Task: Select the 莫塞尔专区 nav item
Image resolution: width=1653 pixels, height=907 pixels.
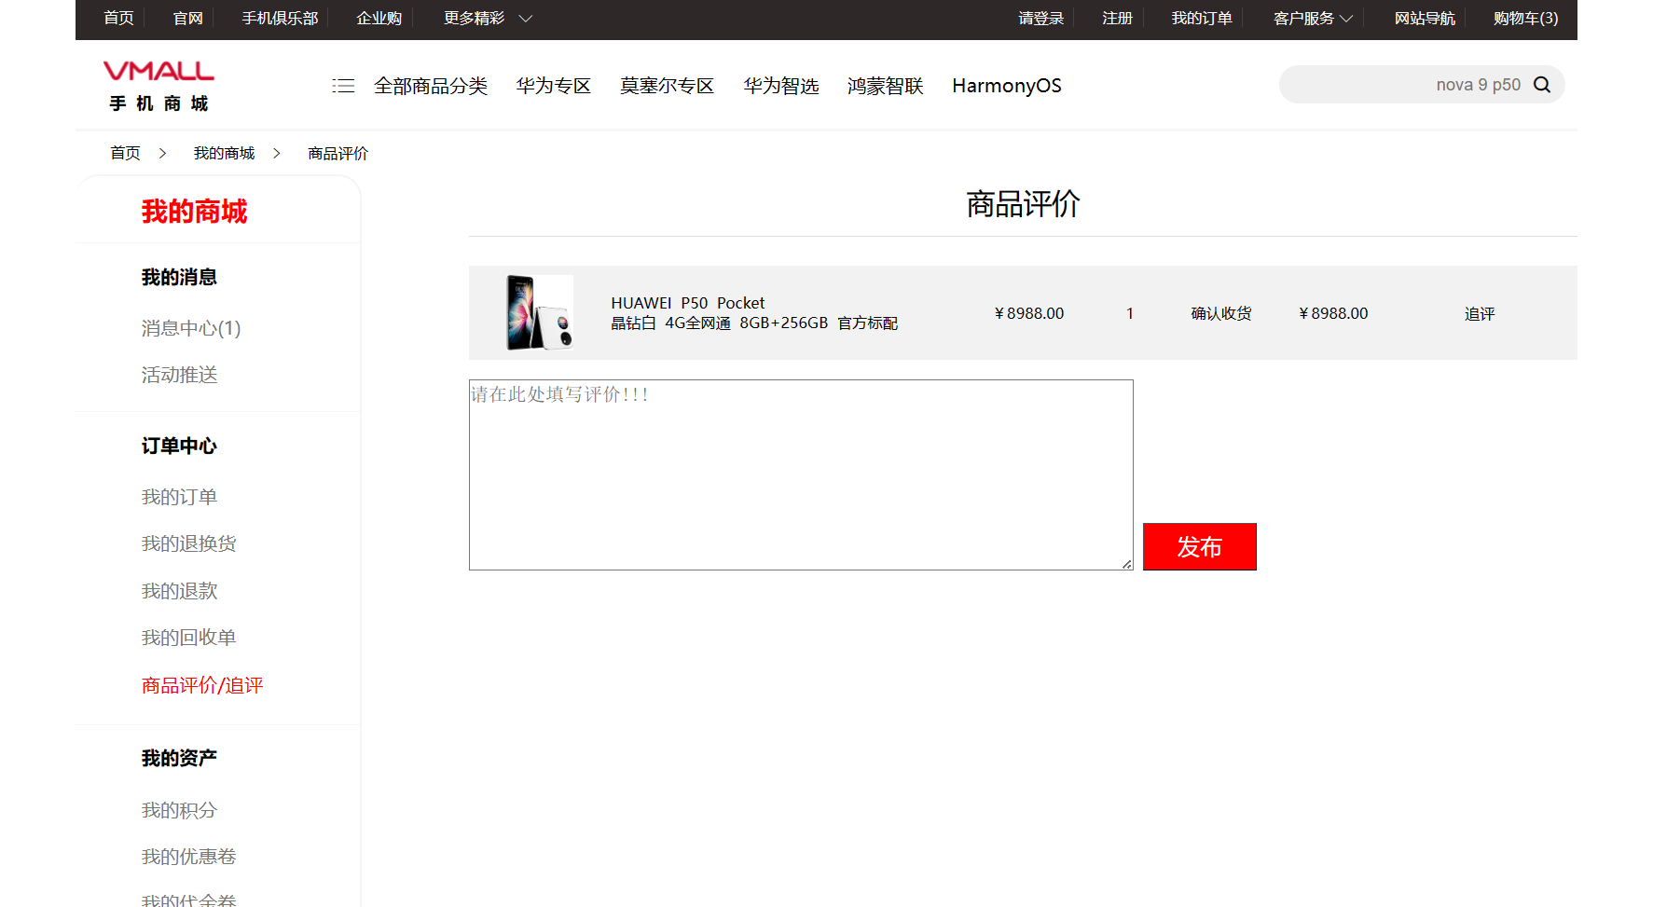Action: pos(668,86)
